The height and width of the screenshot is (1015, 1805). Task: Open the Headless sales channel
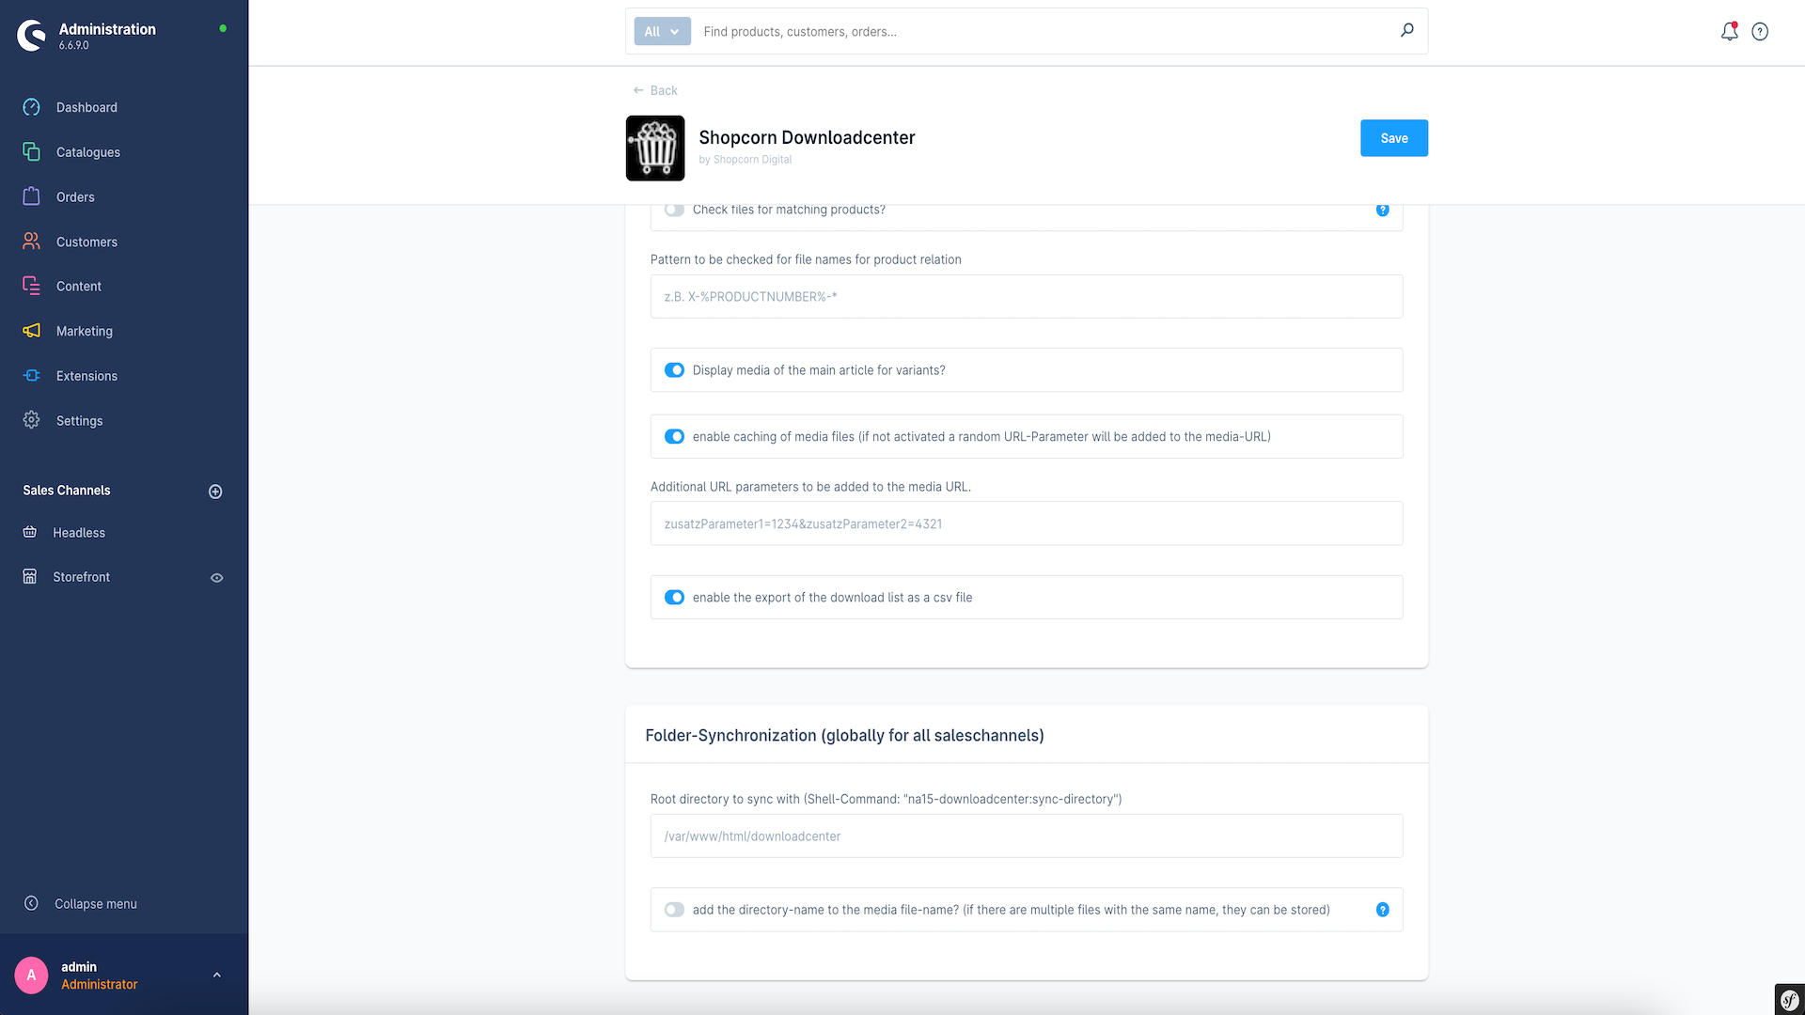[x=79, y=532]
